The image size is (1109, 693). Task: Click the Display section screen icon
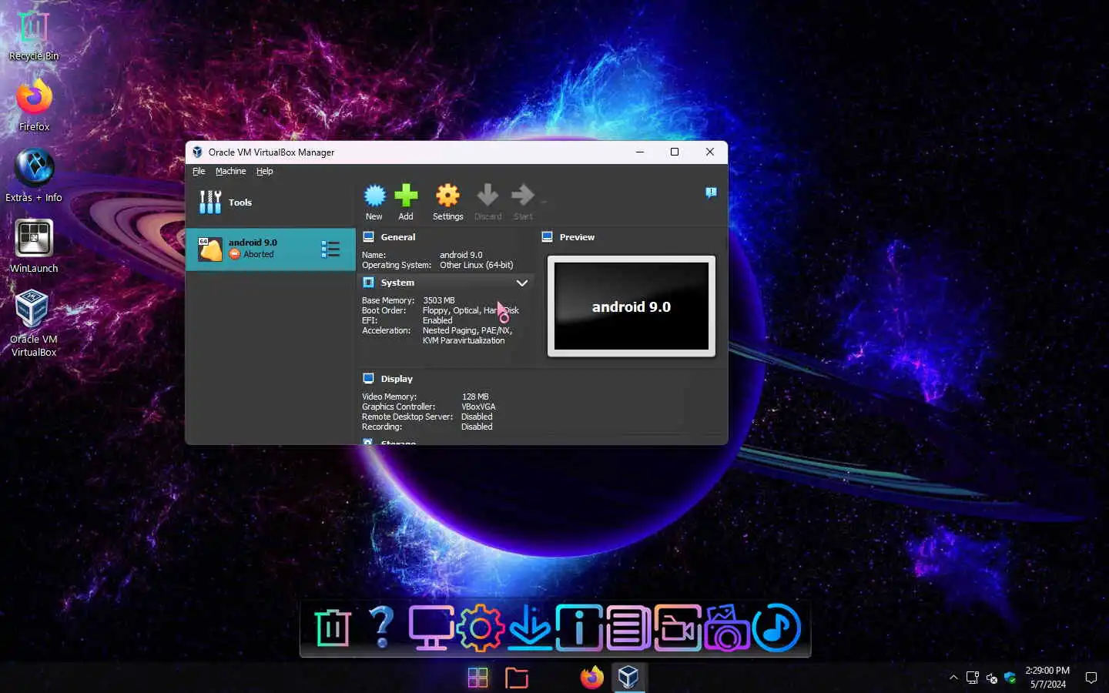click(x=368, y=378)
